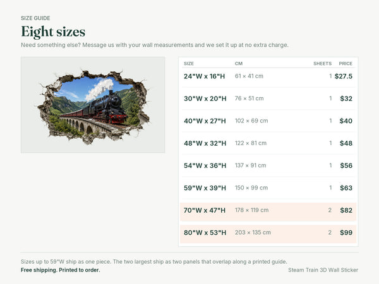Click the SIZE column header
Screen dimensions: 379x284
coord(189,64)
